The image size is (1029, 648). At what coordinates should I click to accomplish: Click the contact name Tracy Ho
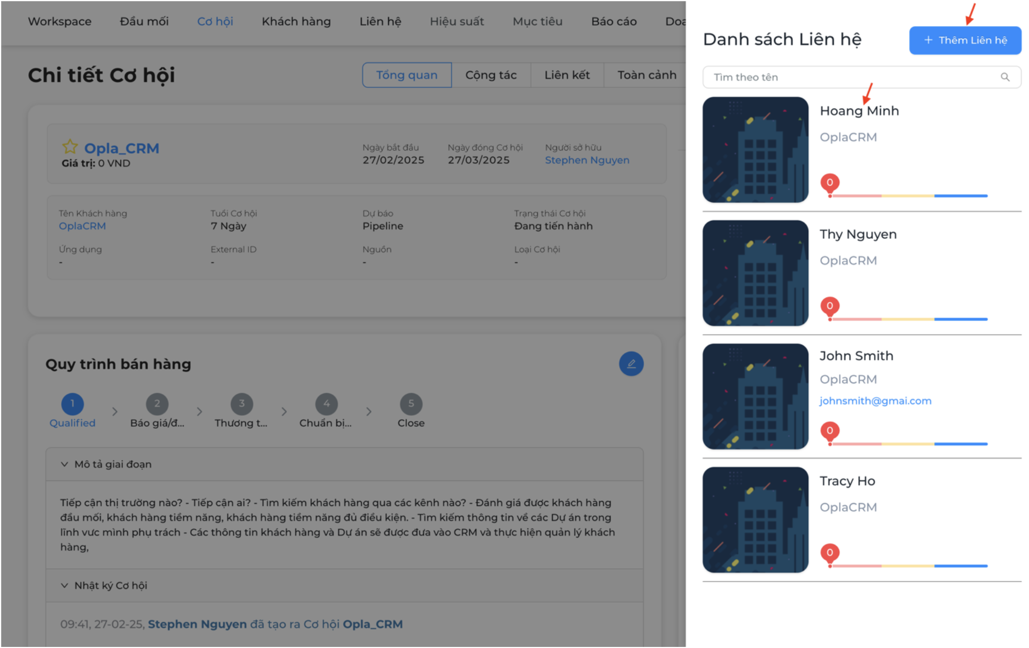tap(848, 481)
